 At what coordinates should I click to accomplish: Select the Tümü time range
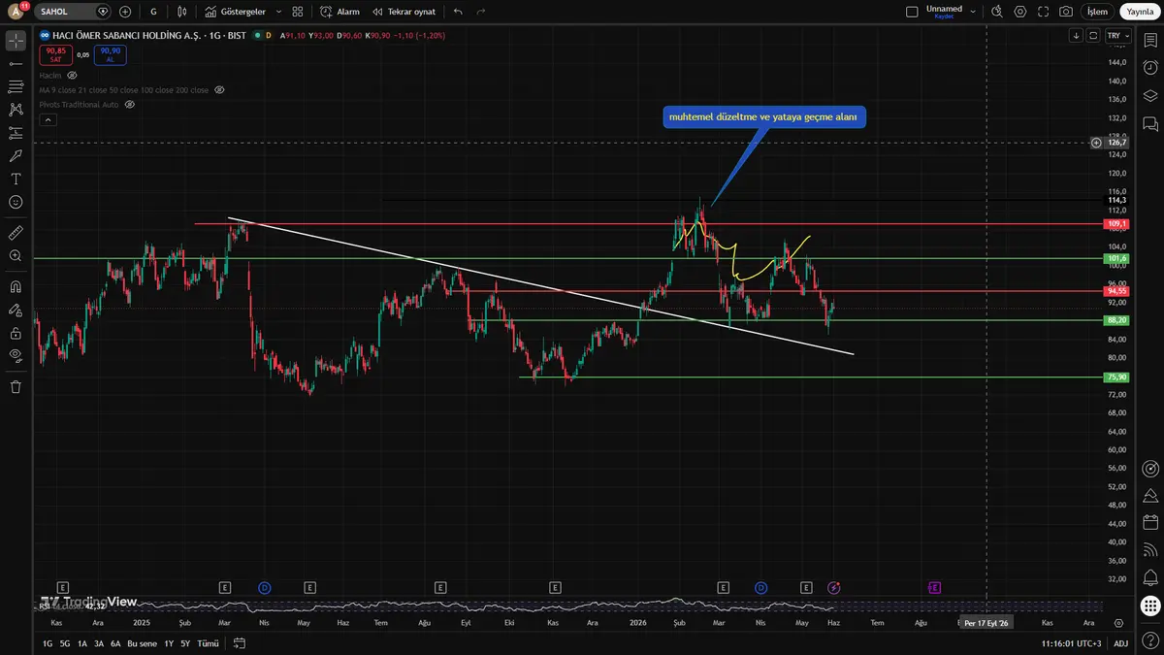[x=208, y=643]
